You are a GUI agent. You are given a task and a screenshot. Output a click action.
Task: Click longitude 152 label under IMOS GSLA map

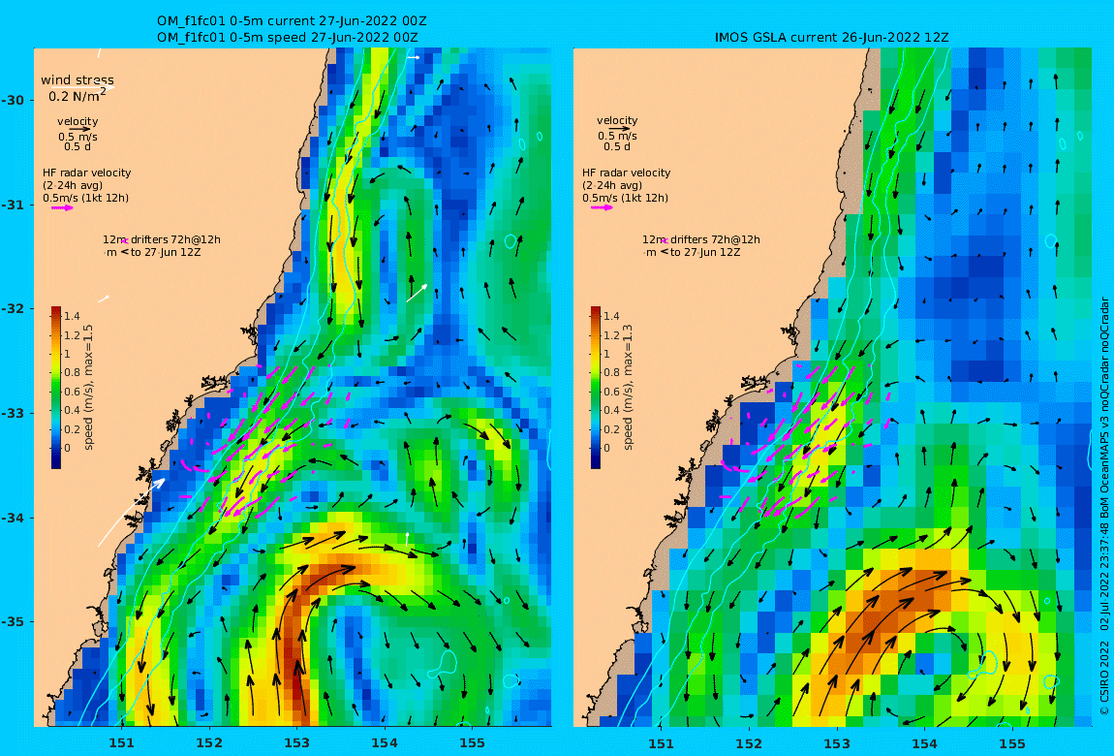coord(749,743)
